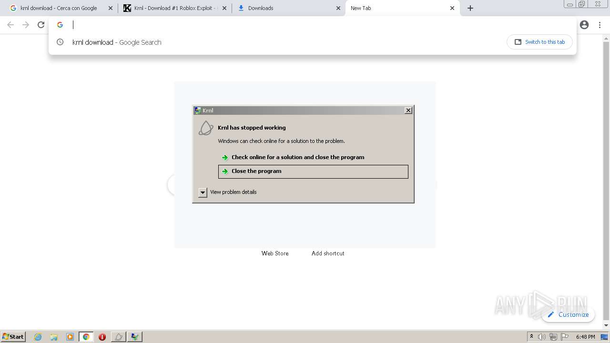Open the Chrome profile account icon
The height and width of the screenshot is (343, 610).
click(x=584, y=25)
